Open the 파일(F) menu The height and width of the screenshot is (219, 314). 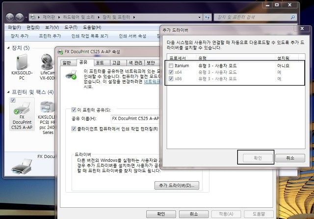(x=14, y=27)
